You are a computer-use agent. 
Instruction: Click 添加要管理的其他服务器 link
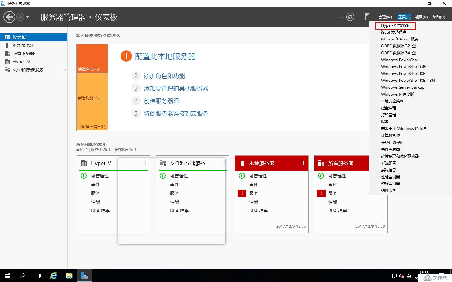pyautogui.click(x=176, y=89)
